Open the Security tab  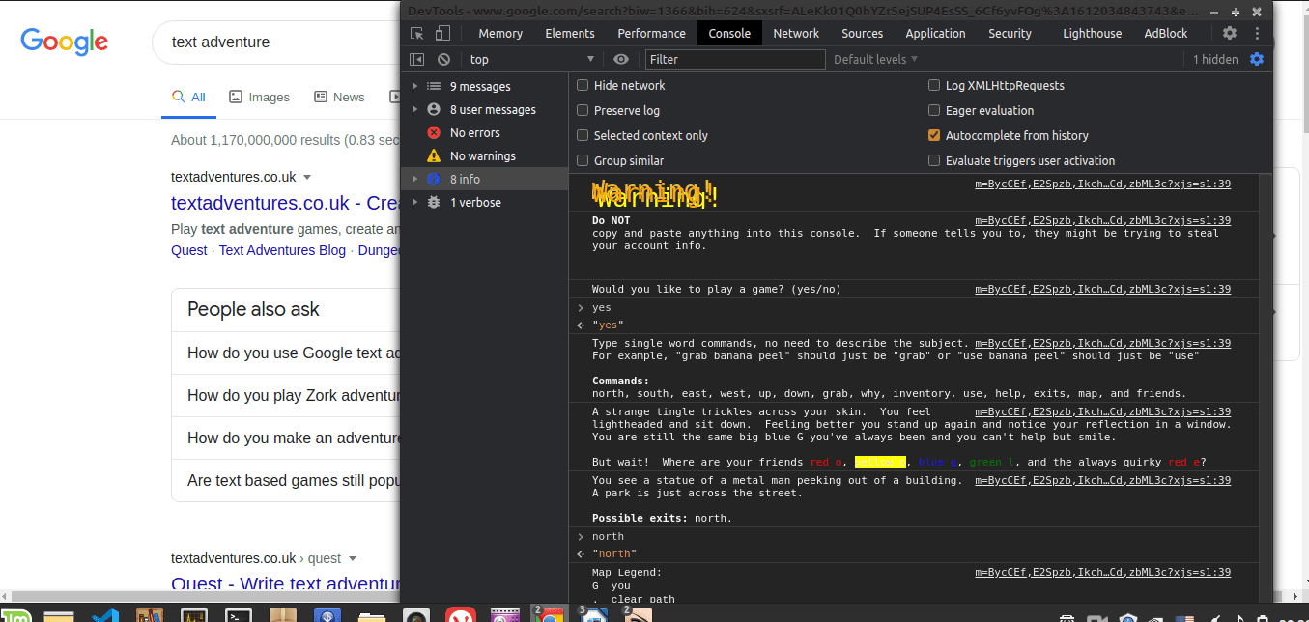tap(1010, 33)
